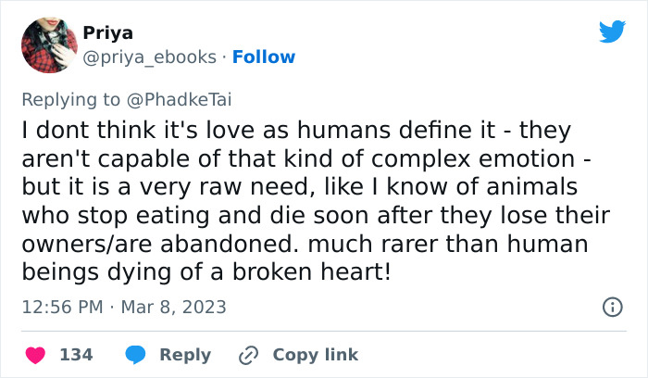The width and height of the screenshot is (648, 378).
Task: Open the Twitter info circle icon
Action: tap(611, 306)
